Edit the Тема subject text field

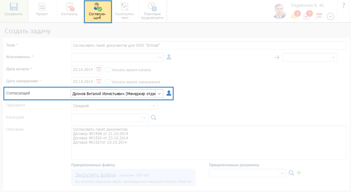pos(209,45)
